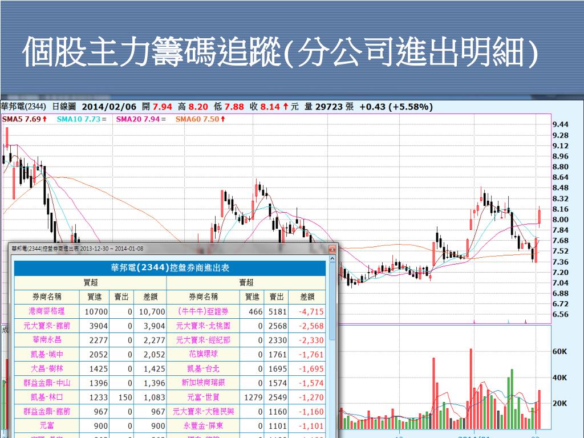The width and height of the screenshot is (584, 438).
Task: Click the 賣出 value 5181
Action: tap(278, 311)
